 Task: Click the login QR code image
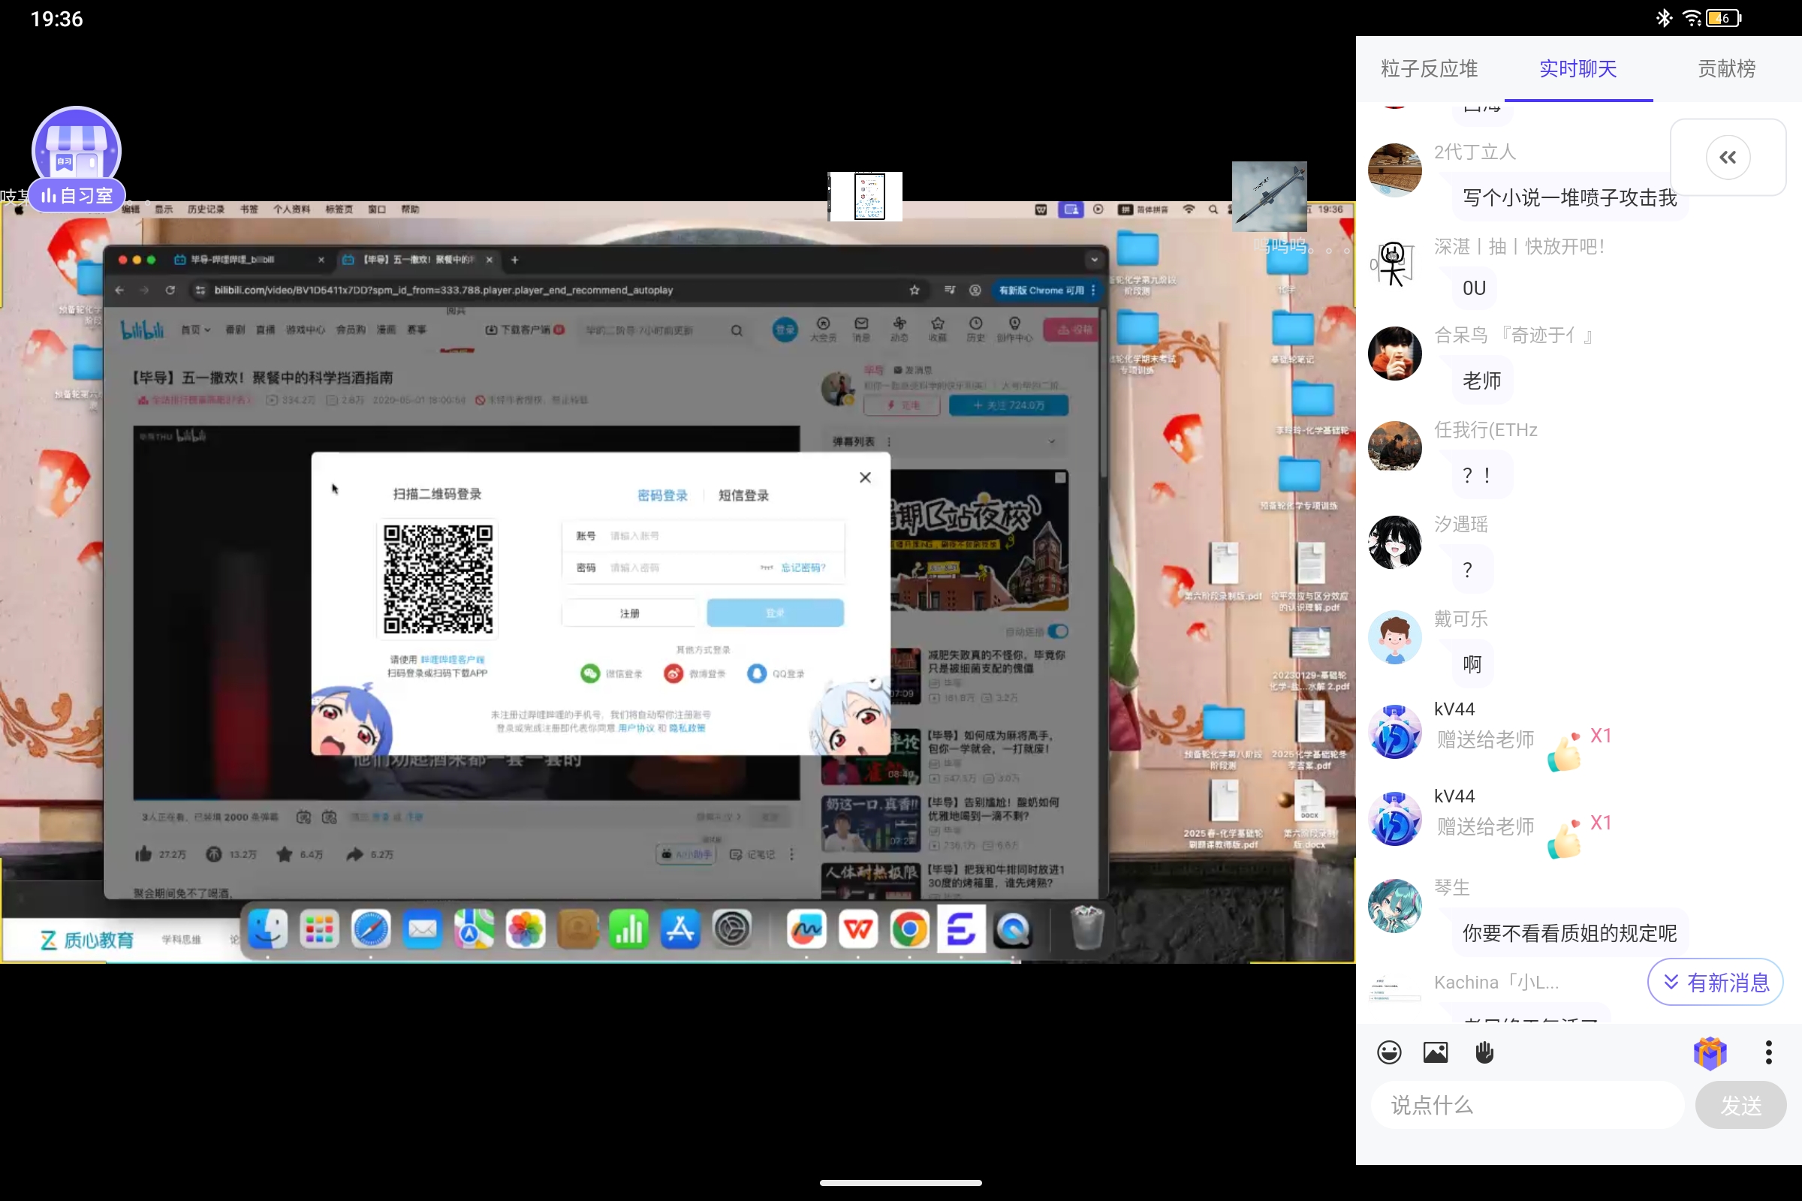click(438, 578)
